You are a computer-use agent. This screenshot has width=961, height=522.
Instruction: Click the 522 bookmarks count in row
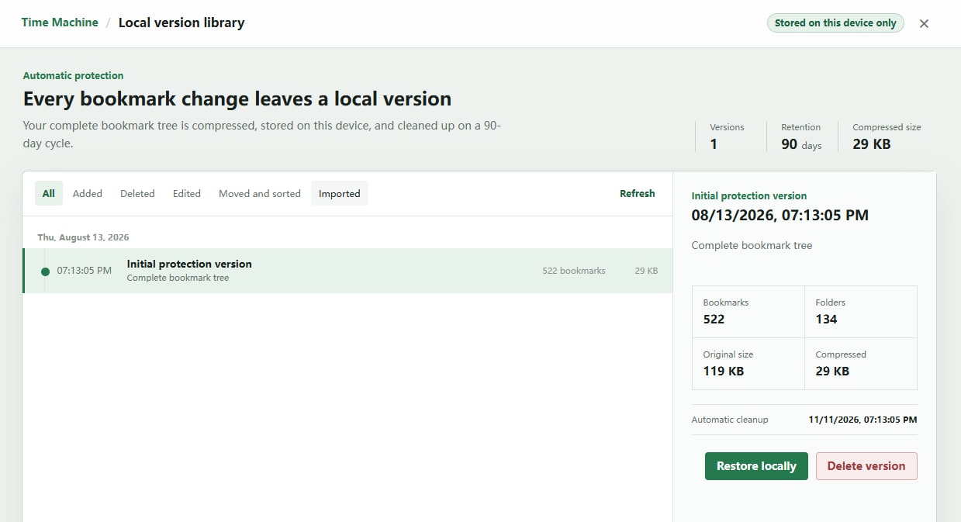[x=574, y=271]
